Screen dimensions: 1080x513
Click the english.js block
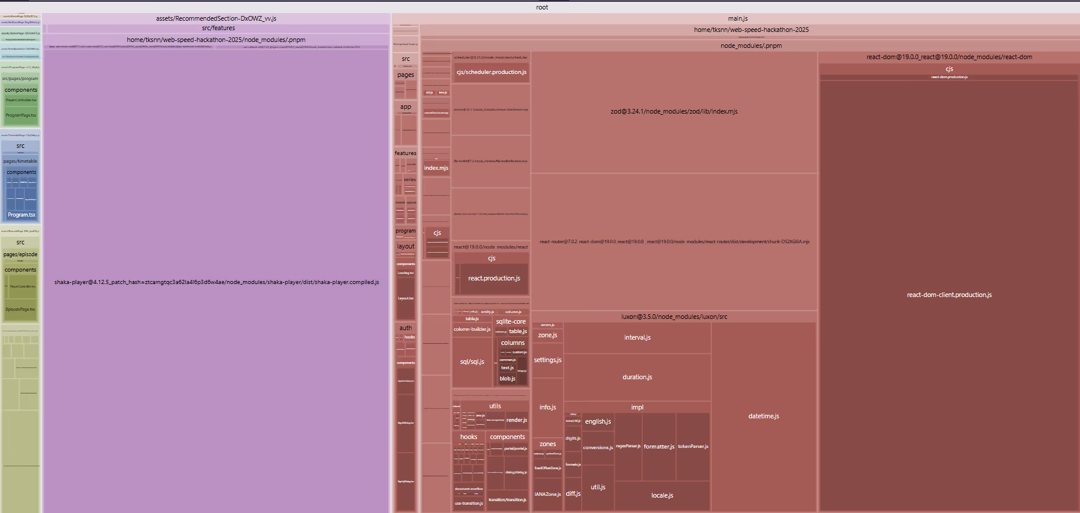[598, 421]
